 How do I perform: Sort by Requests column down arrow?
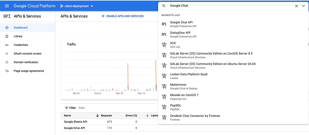click(x=97, y=115)
